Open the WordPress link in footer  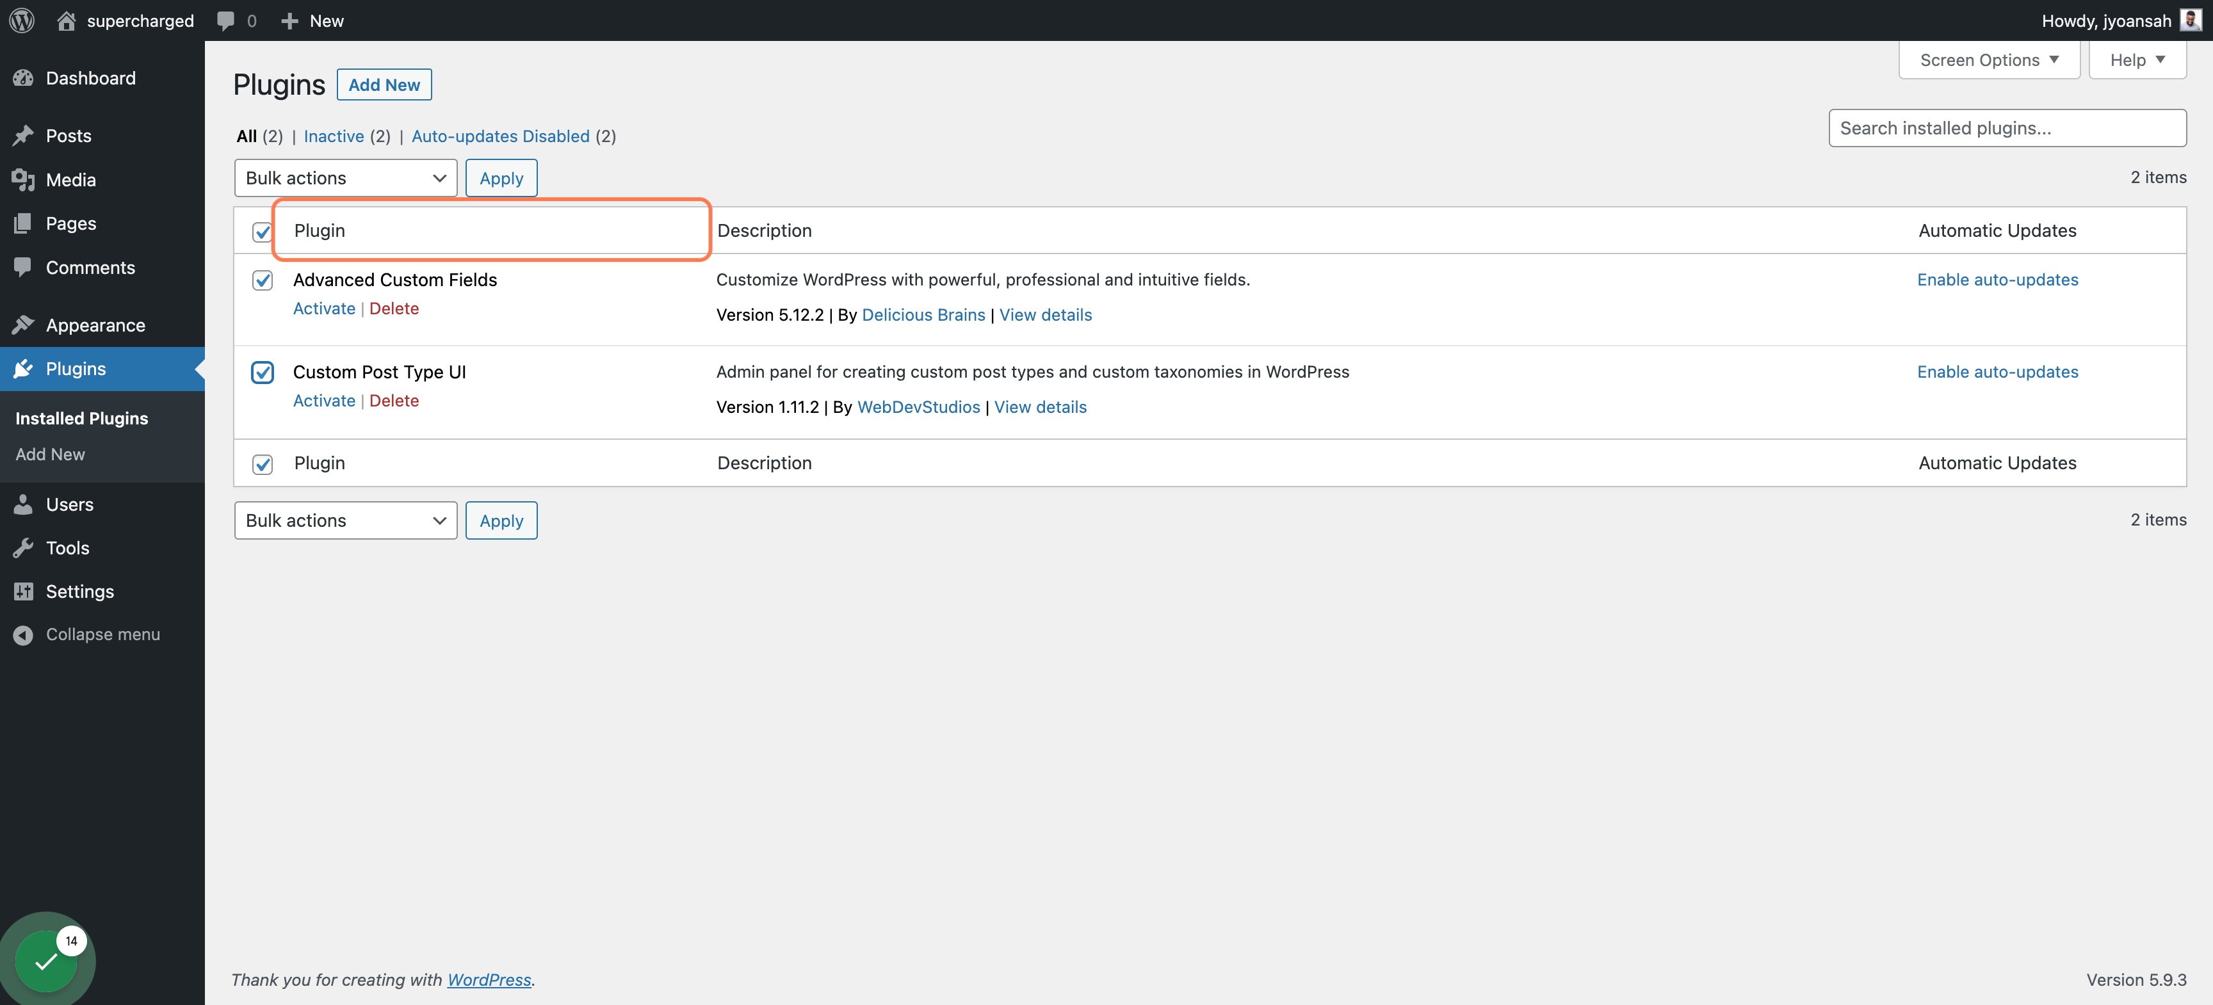(x=489, y=980)
